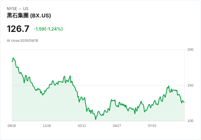Click the 150 price axis label

tap(190, 85)
